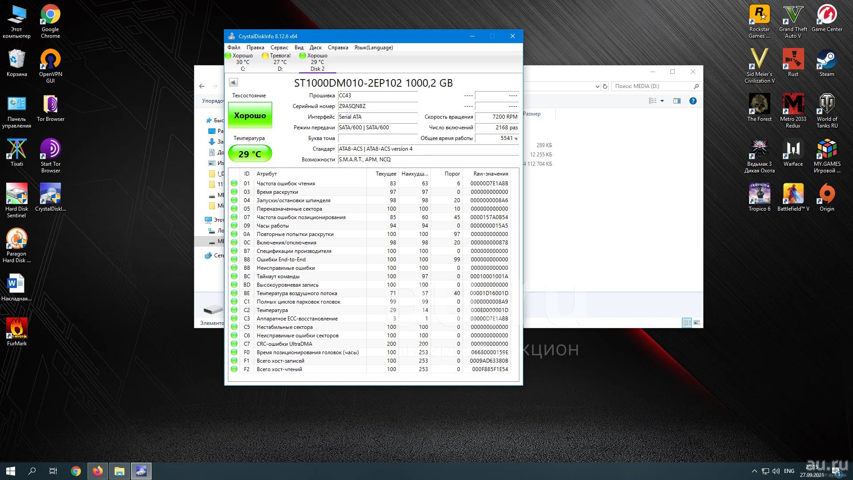The width and height of the screenshot is (853, 480).
Task: Open Rockstar Games launcher icon
Action: click(759, 21)
